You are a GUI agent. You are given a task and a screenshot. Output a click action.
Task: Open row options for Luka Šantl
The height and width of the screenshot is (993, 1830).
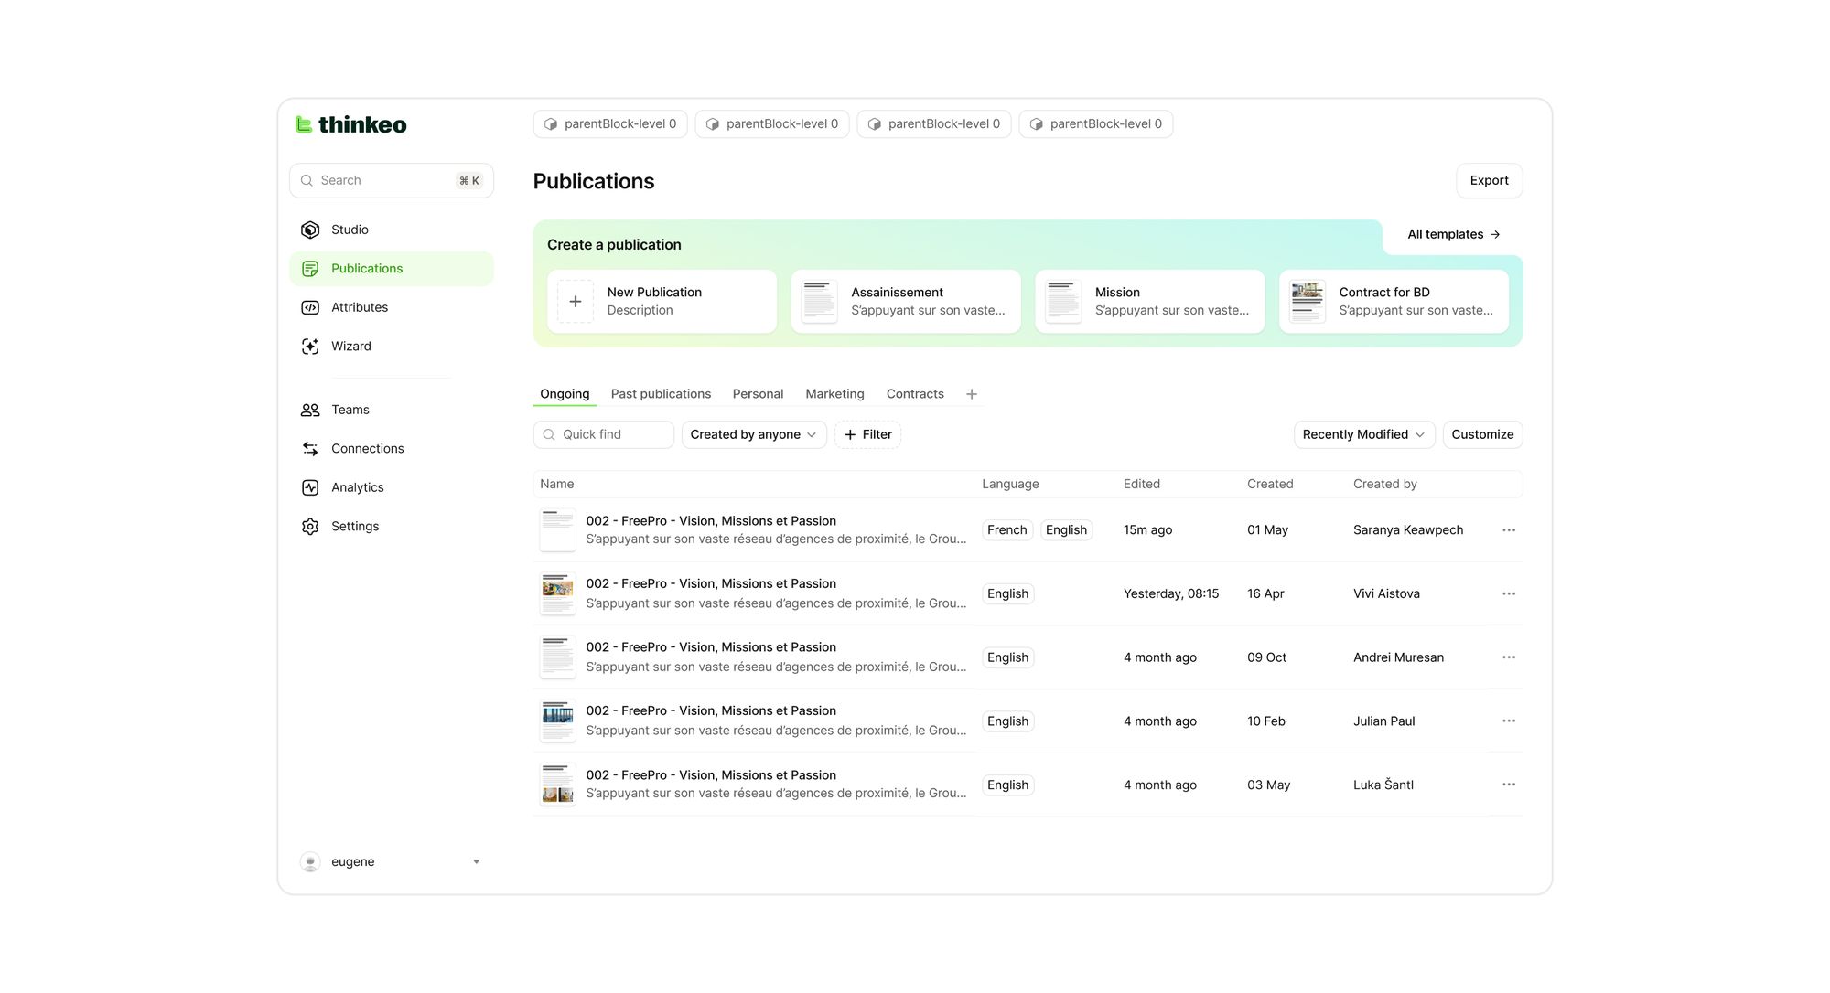[1509, 785]
